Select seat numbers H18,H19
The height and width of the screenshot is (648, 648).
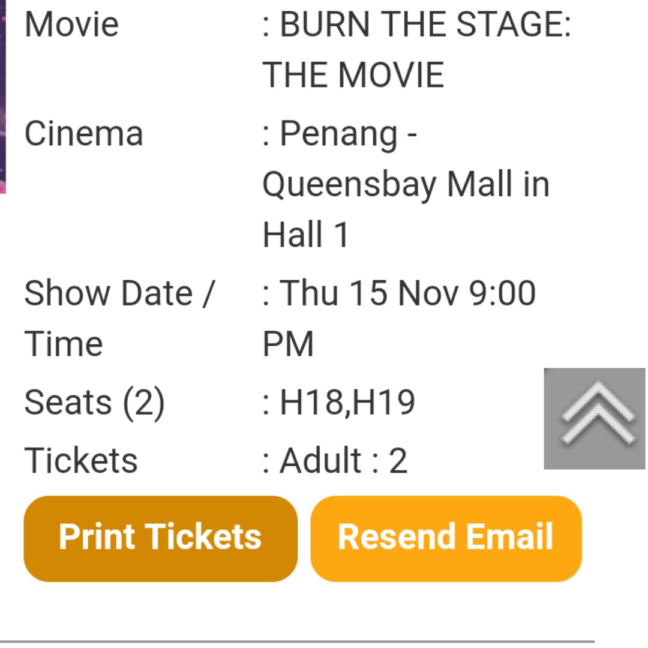click(347, 402)
